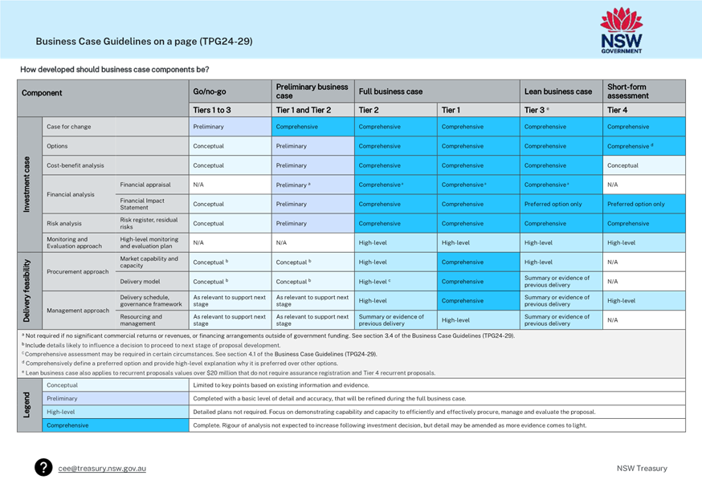Click 'As relevant to support next stage' Go/no-go Delivery schedule cell
The image size is (702, 496).
tap(231, 300)
